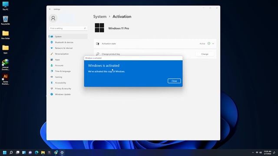Select Recycle Bin desktop icon
The width and height of the screenshot is (278, 156).
[5, 20]
